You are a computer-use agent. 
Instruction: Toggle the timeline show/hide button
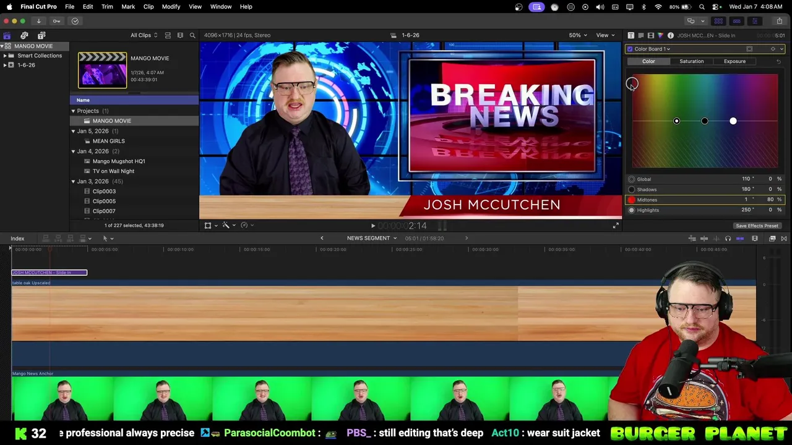[x=736, y=21]
